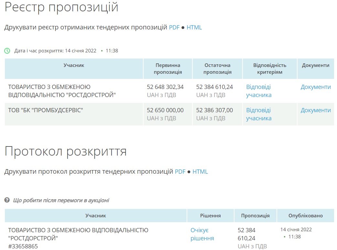Click the 'Протокол розкриття' heading

65,151
